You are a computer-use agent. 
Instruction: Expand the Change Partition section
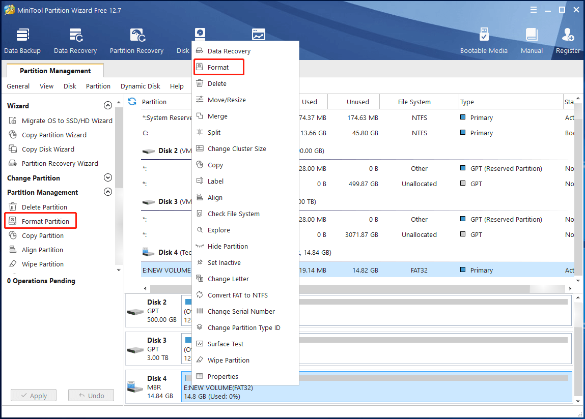tap(108, 178)
